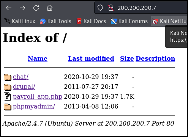188x137 pixels.
Task: Open the Kali Tools bookmark
Action: [55, 21]
